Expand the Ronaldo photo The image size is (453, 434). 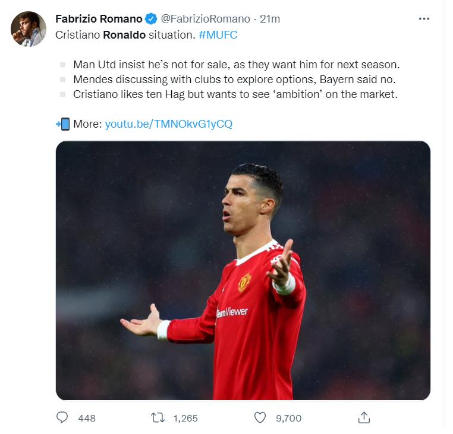(x=243, y=270)
